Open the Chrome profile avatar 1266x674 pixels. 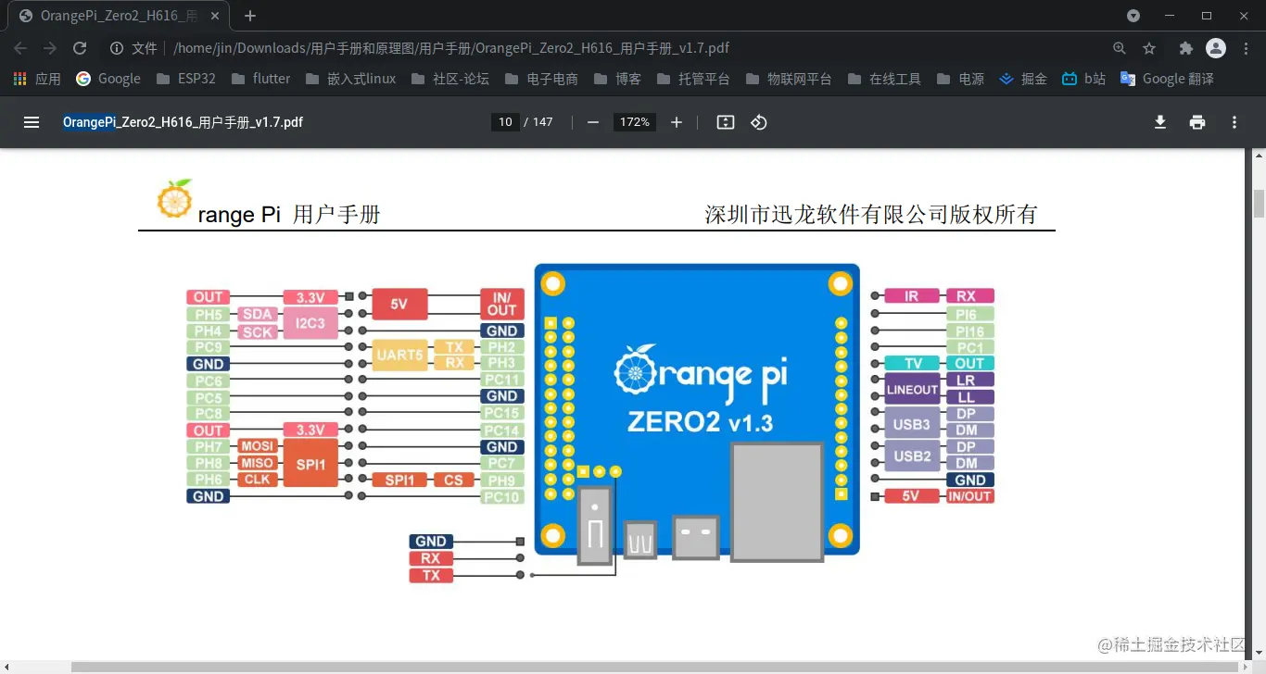(x=1216, y=48)
